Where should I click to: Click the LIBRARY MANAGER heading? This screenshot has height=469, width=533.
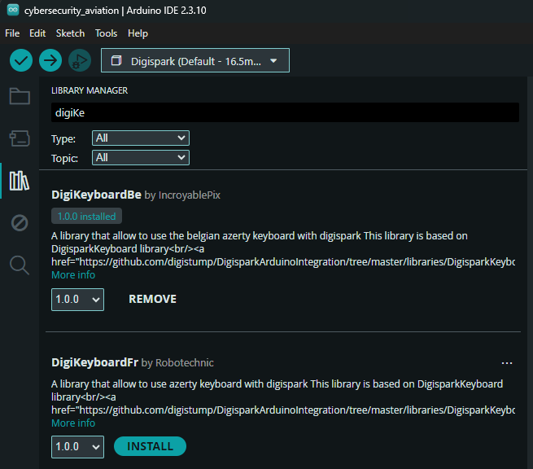tap(90, 90)
